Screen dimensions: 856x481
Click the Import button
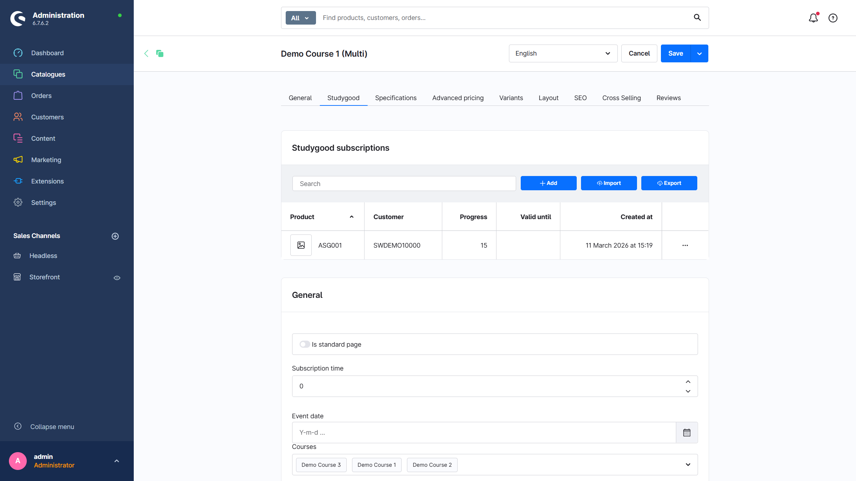click(609, 183)
